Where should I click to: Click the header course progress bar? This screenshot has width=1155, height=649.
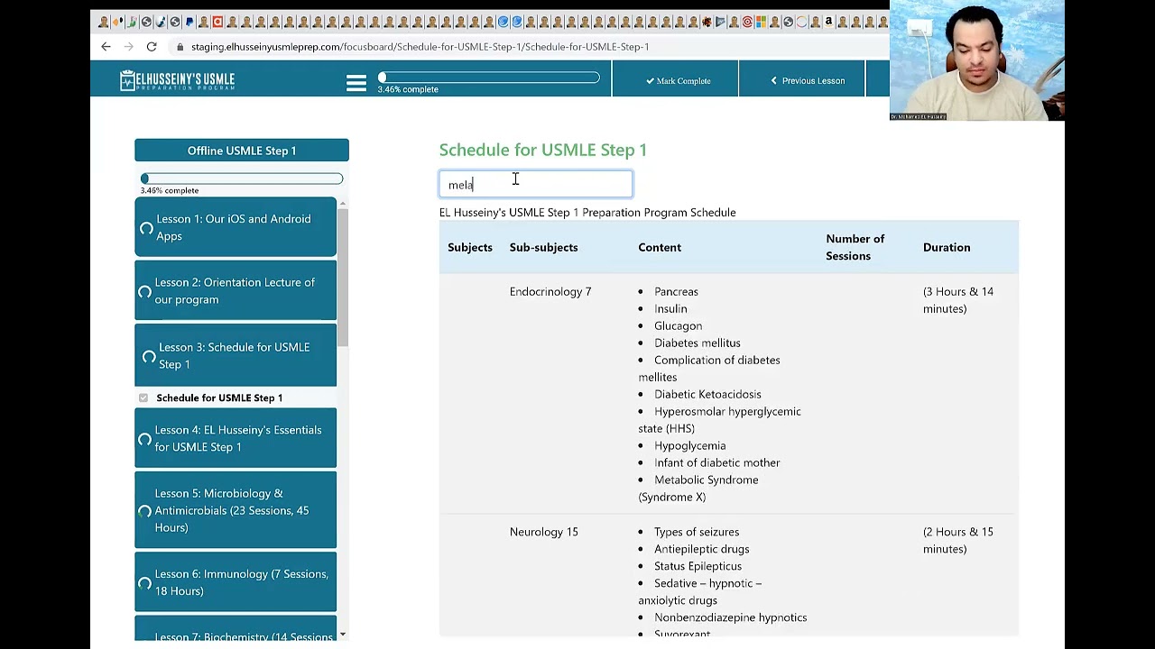point(489,78)
